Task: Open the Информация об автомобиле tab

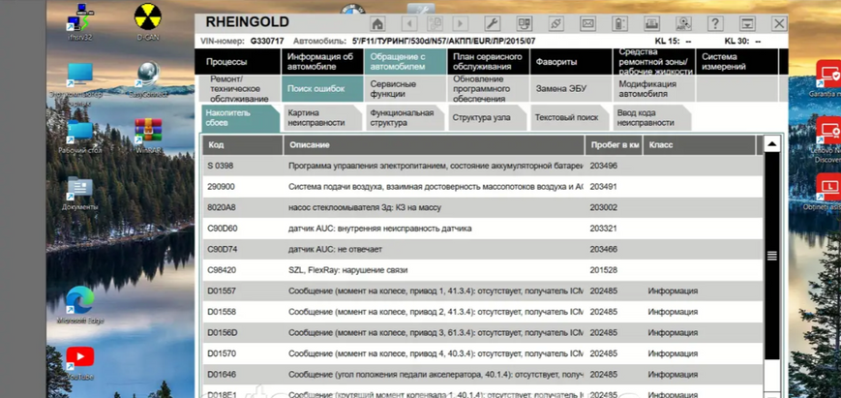Action: pos(322,62)
